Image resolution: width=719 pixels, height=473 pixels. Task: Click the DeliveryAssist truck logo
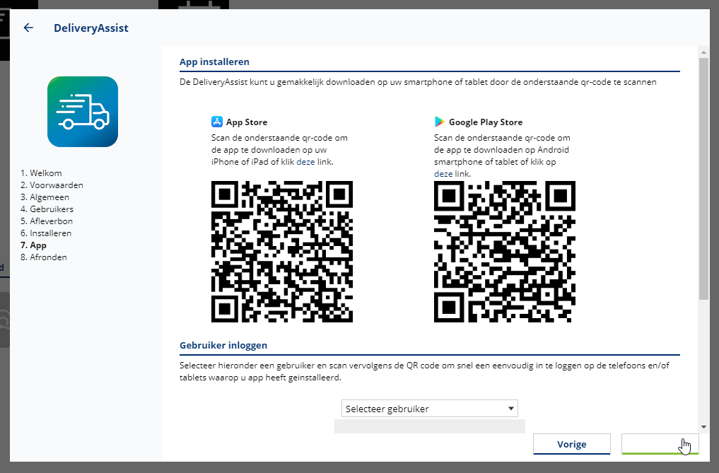(83, 112)
